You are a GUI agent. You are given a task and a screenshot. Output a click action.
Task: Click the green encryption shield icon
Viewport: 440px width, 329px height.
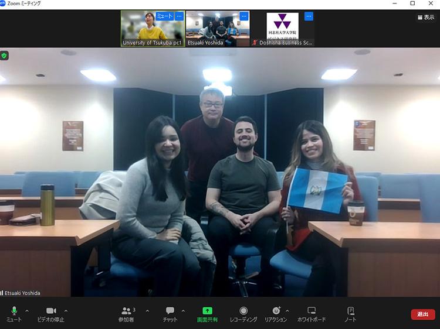pos(5,55)
